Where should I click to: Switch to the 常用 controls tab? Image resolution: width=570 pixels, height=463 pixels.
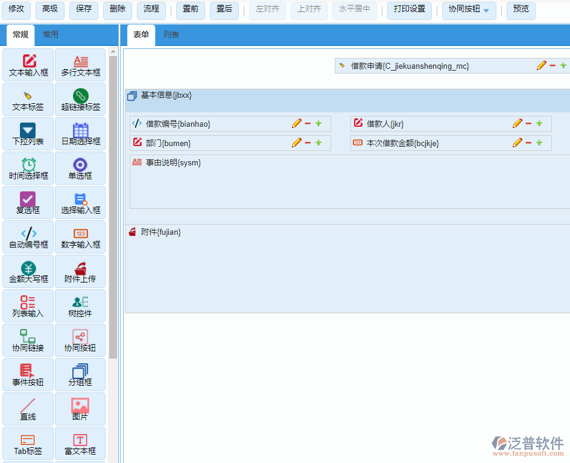click(x=51, y=35)
